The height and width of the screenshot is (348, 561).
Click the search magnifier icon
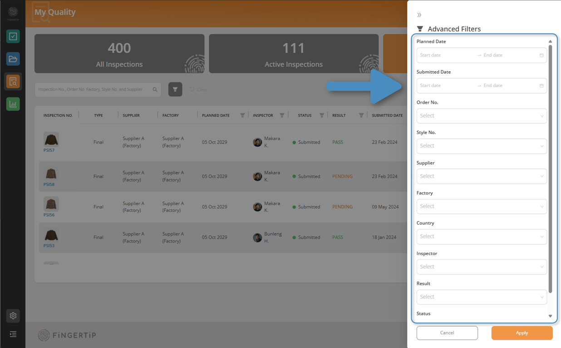pyautogui.click(x=155, y=90)
